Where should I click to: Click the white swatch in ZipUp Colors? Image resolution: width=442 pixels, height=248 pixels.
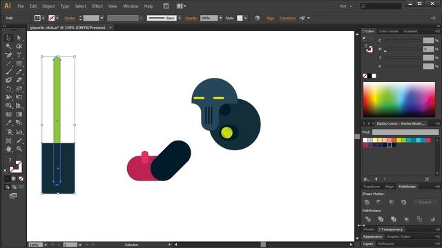click(x=365, y=140)
